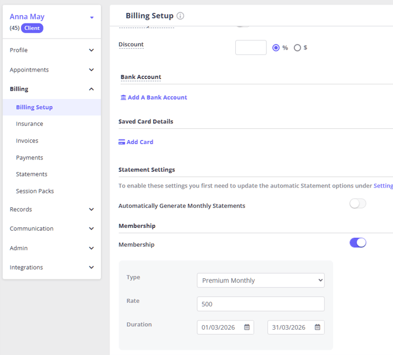The image size is (393, 355).
Task: Select the dollar discount radio button
Action: (x=297, y=47)
